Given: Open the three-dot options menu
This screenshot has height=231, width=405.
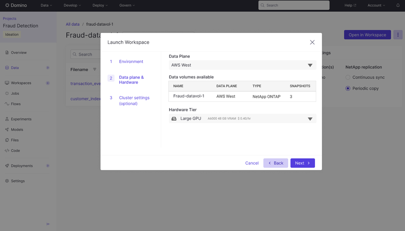Looking at the screenshot, I should 398,35.
